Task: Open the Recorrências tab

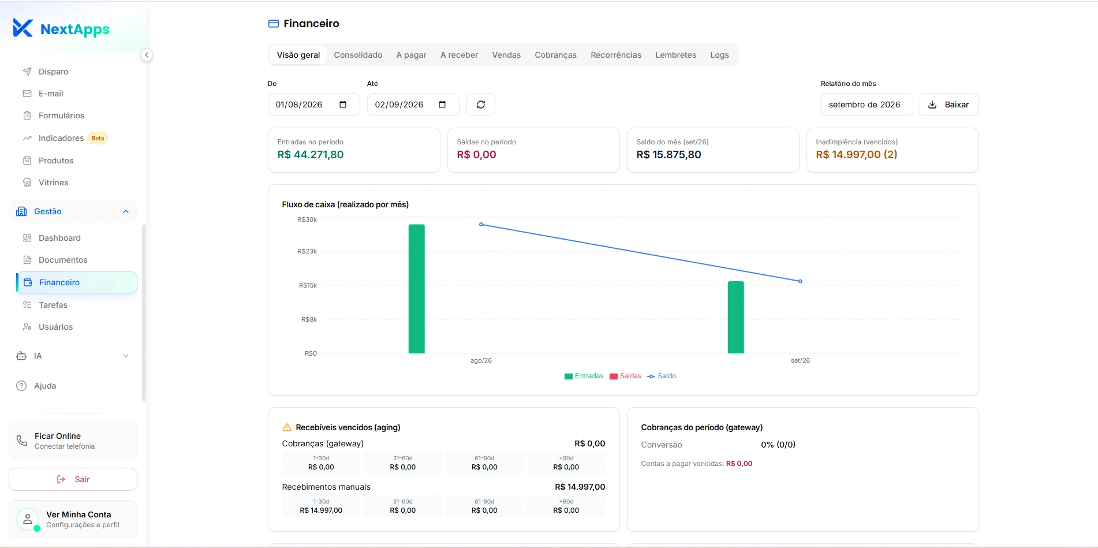Action: [x=616, y=55]
